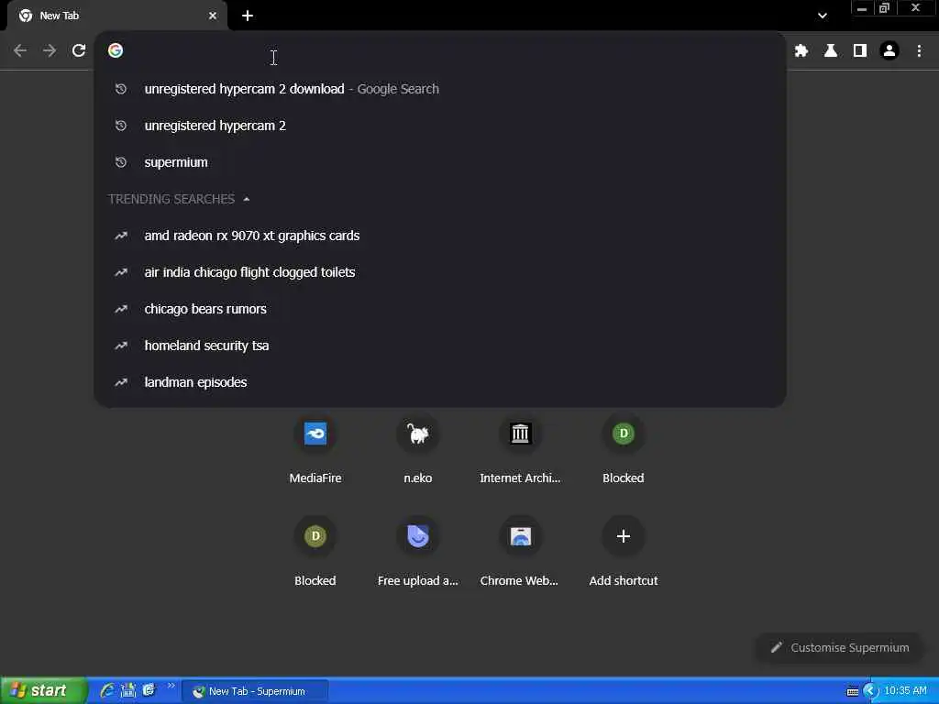Open the Internet Archive shortcut
The image size is (939, 704).
pyautogui.click(x=521, y=449)
